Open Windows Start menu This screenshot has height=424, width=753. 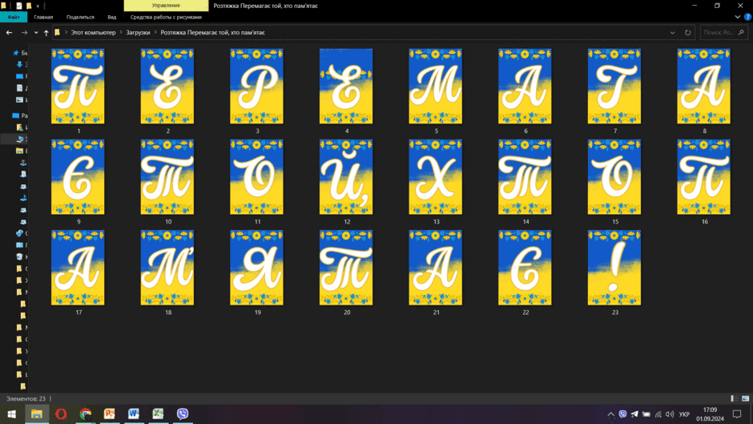click(x=11, y=414)
